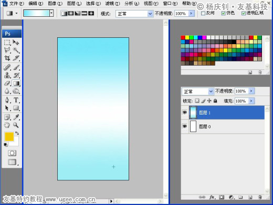The image size is (273, 205).
Task: Click the yellow foreground color swatch
Action: click(x=9, y=137)
